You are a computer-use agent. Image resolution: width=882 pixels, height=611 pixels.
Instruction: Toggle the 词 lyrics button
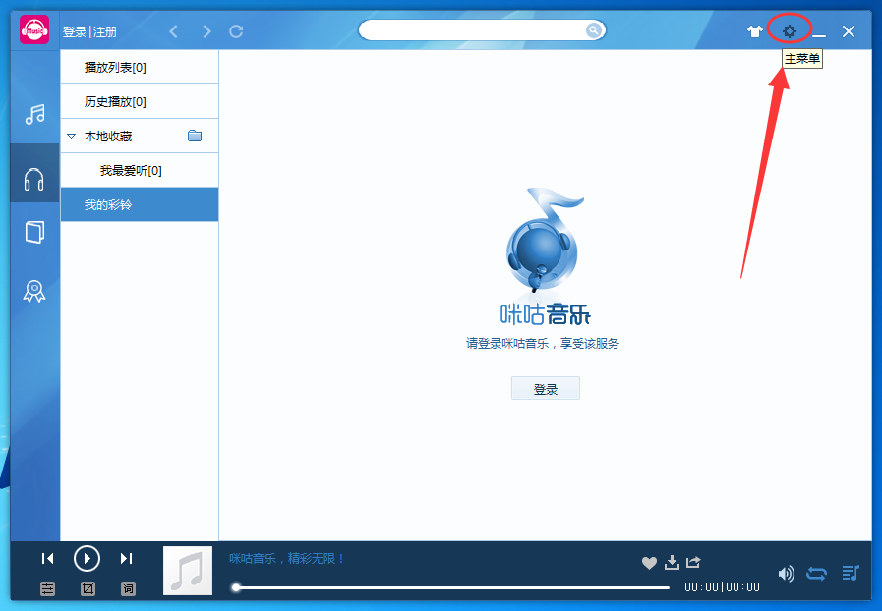[x=128, y=588]
